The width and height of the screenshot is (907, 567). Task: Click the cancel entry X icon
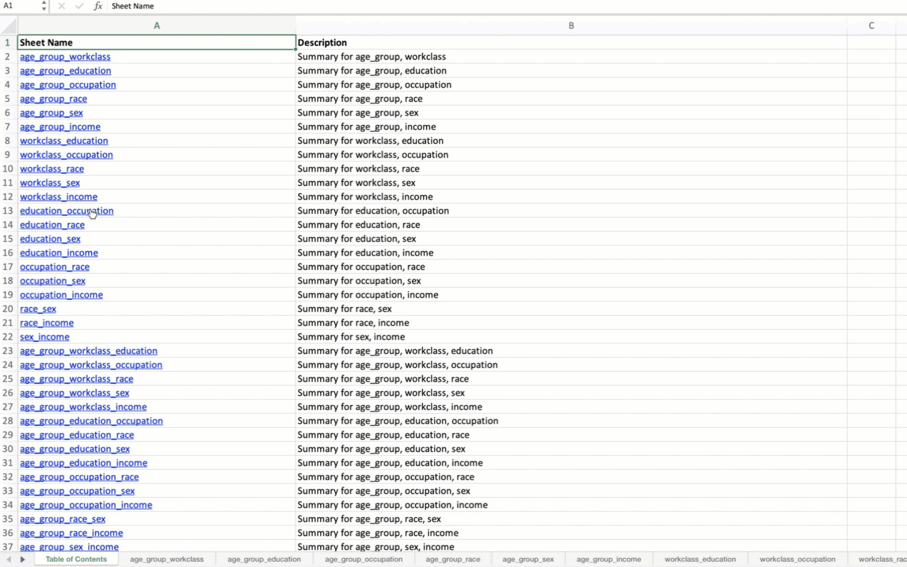click(x=61, y=6)
